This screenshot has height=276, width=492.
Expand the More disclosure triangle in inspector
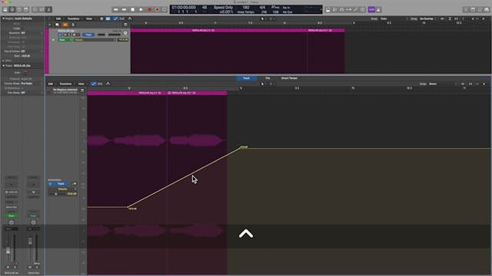[3, 61]
